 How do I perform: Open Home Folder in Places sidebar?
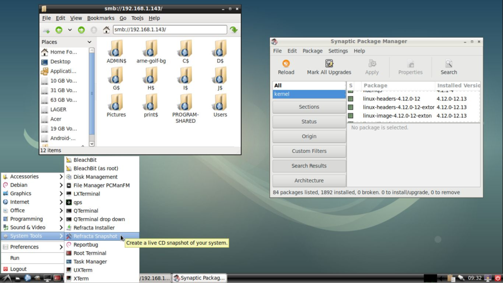click(64, 52)
